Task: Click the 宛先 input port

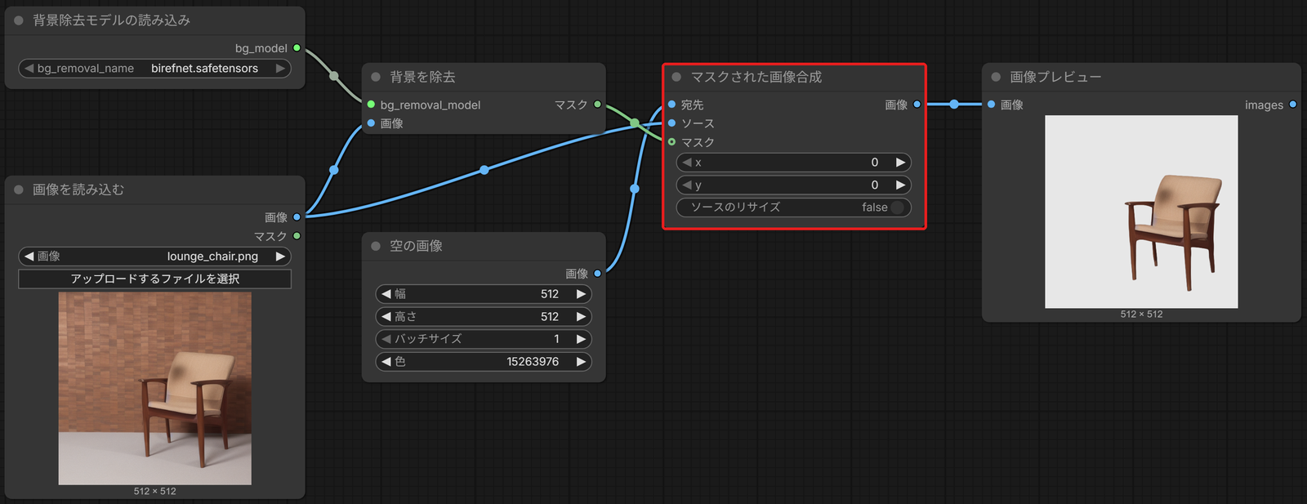Action: coord(671,105)
